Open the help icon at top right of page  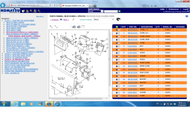click(x=187, y=16)
